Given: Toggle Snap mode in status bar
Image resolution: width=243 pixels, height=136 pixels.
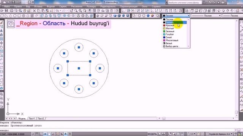Looking at the screenshot, I should click(33, 134).
